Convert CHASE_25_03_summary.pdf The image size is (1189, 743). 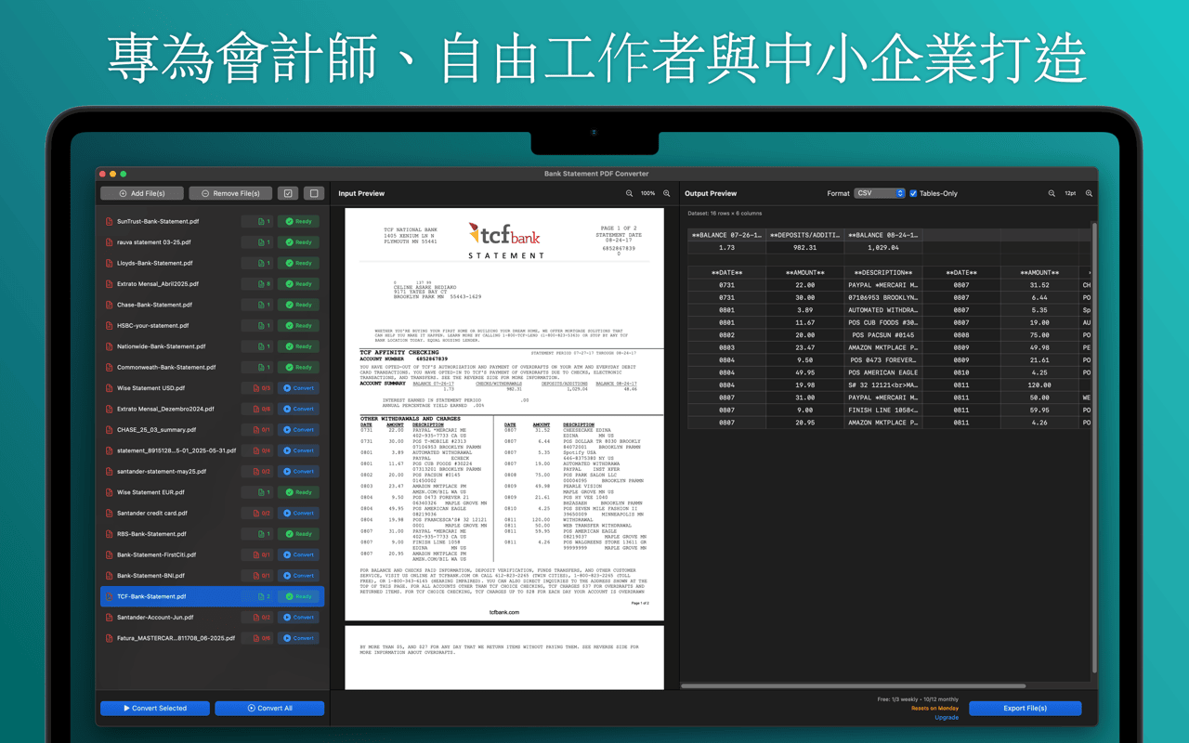[x=299, y=430]
